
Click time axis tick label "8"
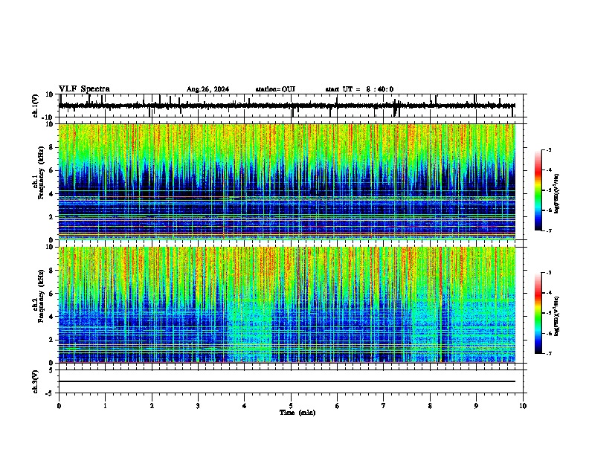click(x=430, y=406)
